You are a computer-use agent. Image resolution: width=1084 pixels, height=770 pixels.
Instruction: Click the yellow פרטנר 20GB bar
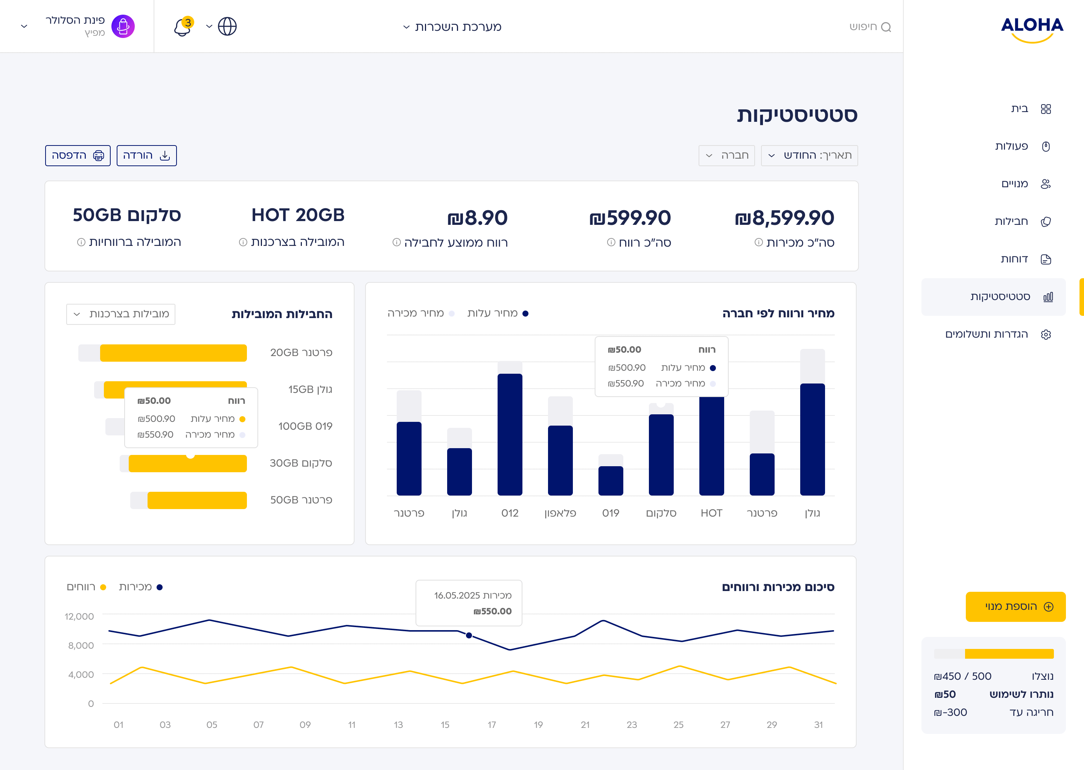pyautogui.click(x=173, y=353)
